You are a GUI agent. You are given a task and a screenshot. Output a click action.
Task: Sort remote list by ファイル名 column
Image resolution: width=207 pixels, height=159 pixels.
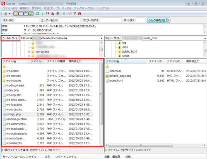(x=126, y=61)
